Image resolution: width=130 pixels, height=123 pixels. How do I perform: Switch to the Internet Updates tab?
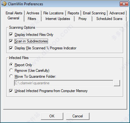pyautogui.click(x=58, y=19)
